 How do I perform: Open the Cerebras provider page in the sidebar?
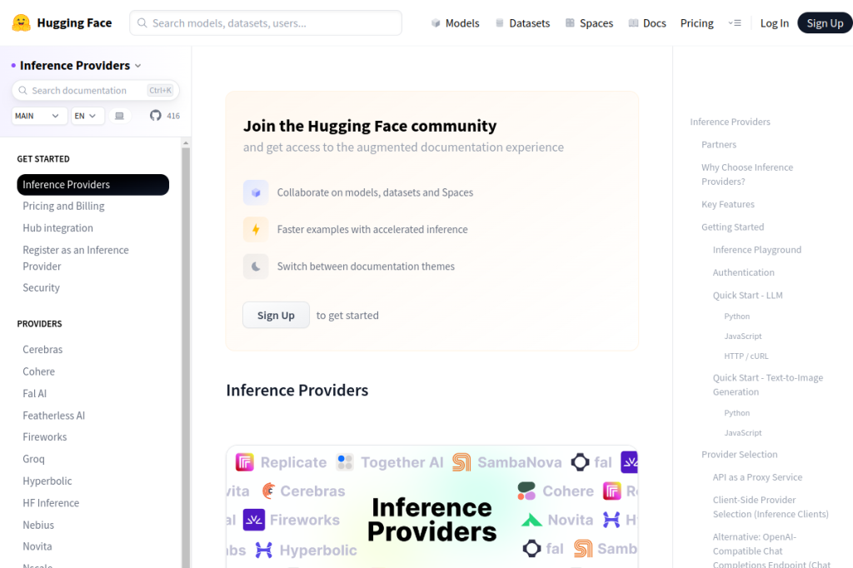point(42,349)
